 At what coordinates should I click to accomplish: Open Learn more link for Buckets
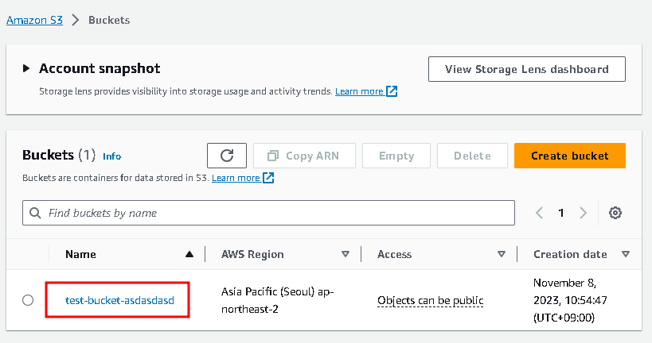(x=236, y=178)
